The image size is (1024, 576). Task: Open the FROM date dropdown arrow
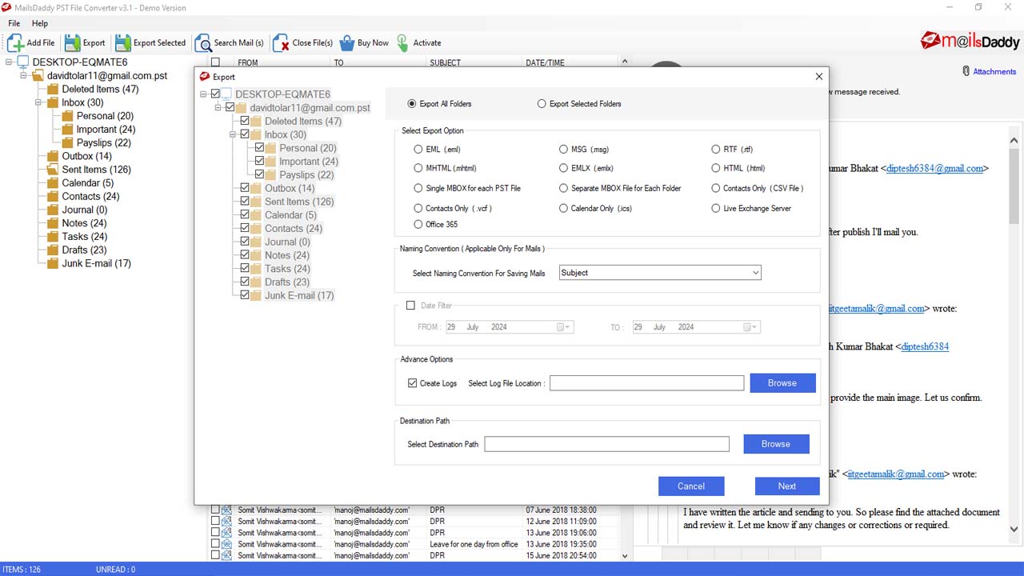pos(568,327)
